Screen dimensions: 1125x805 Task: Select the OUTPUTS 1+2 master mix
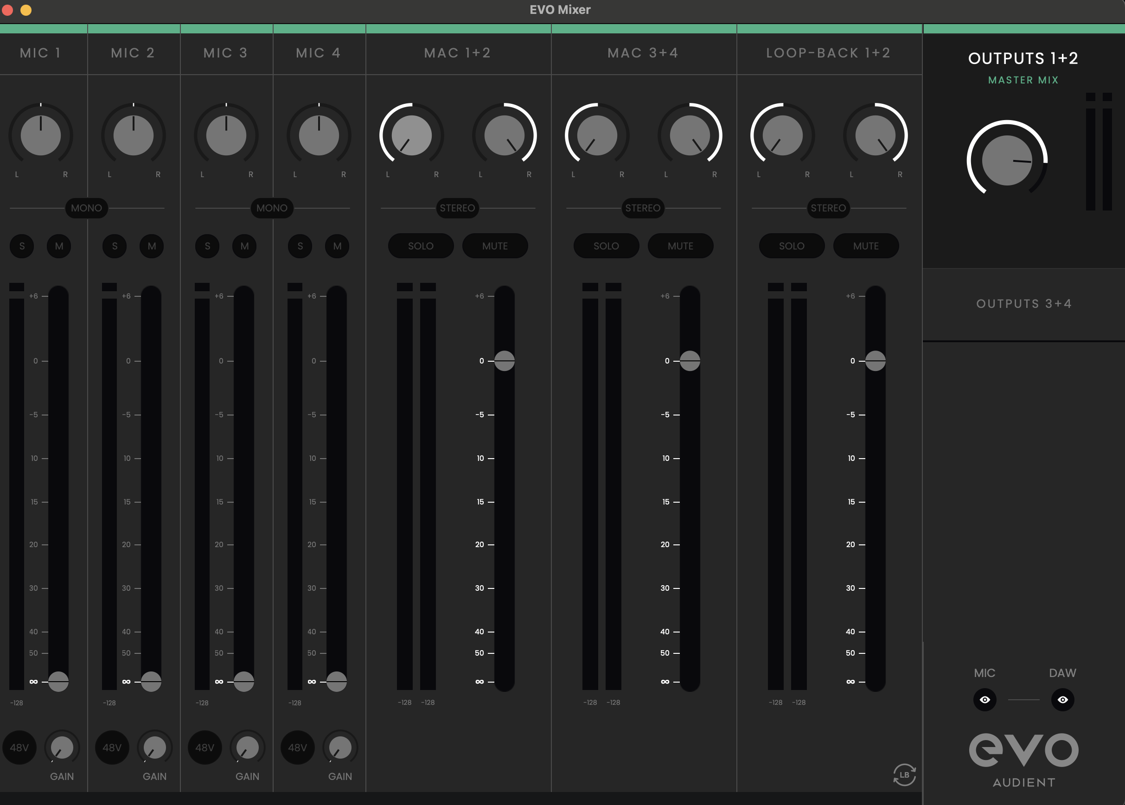point(1023,58)
